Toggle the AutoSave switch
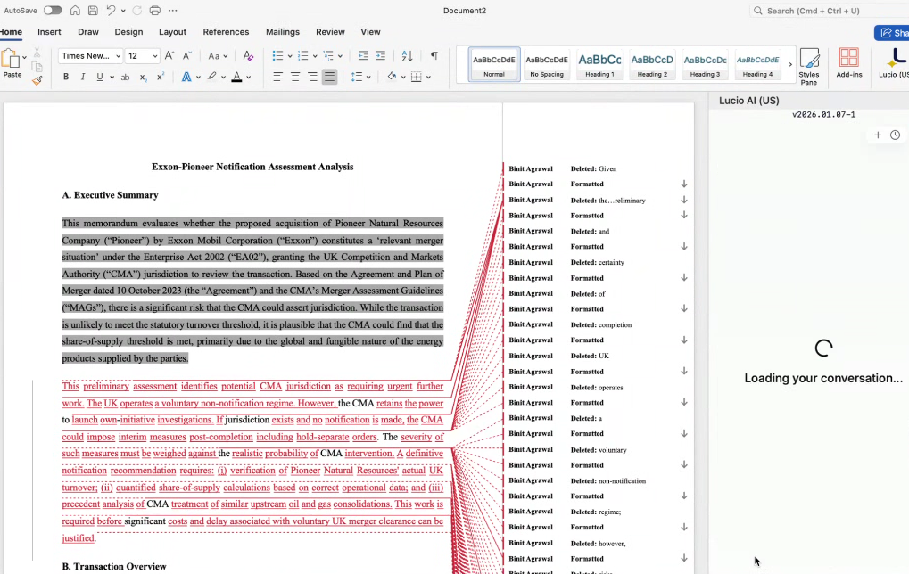The image size is (909, 574). click(53, 11)
